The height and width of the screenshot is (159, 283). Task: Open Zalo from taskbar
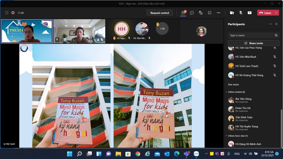[196, 154]
